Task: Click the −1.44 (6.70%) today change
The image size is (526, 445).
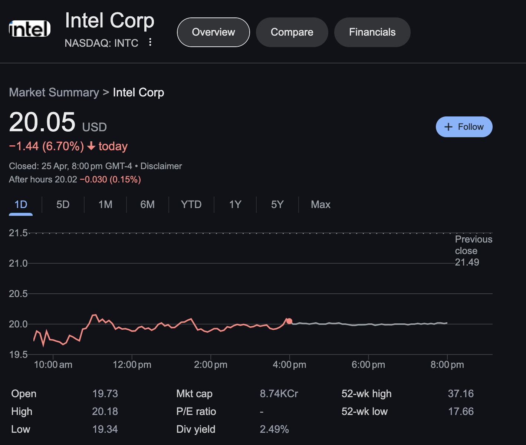Action: pyautogui.click(x=68, y=146)
